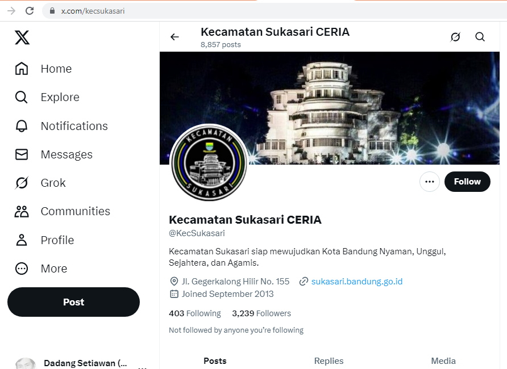Viewport: 507px width, 369px height.
Task: Open Communities from the sidebar
Action: 63,211
